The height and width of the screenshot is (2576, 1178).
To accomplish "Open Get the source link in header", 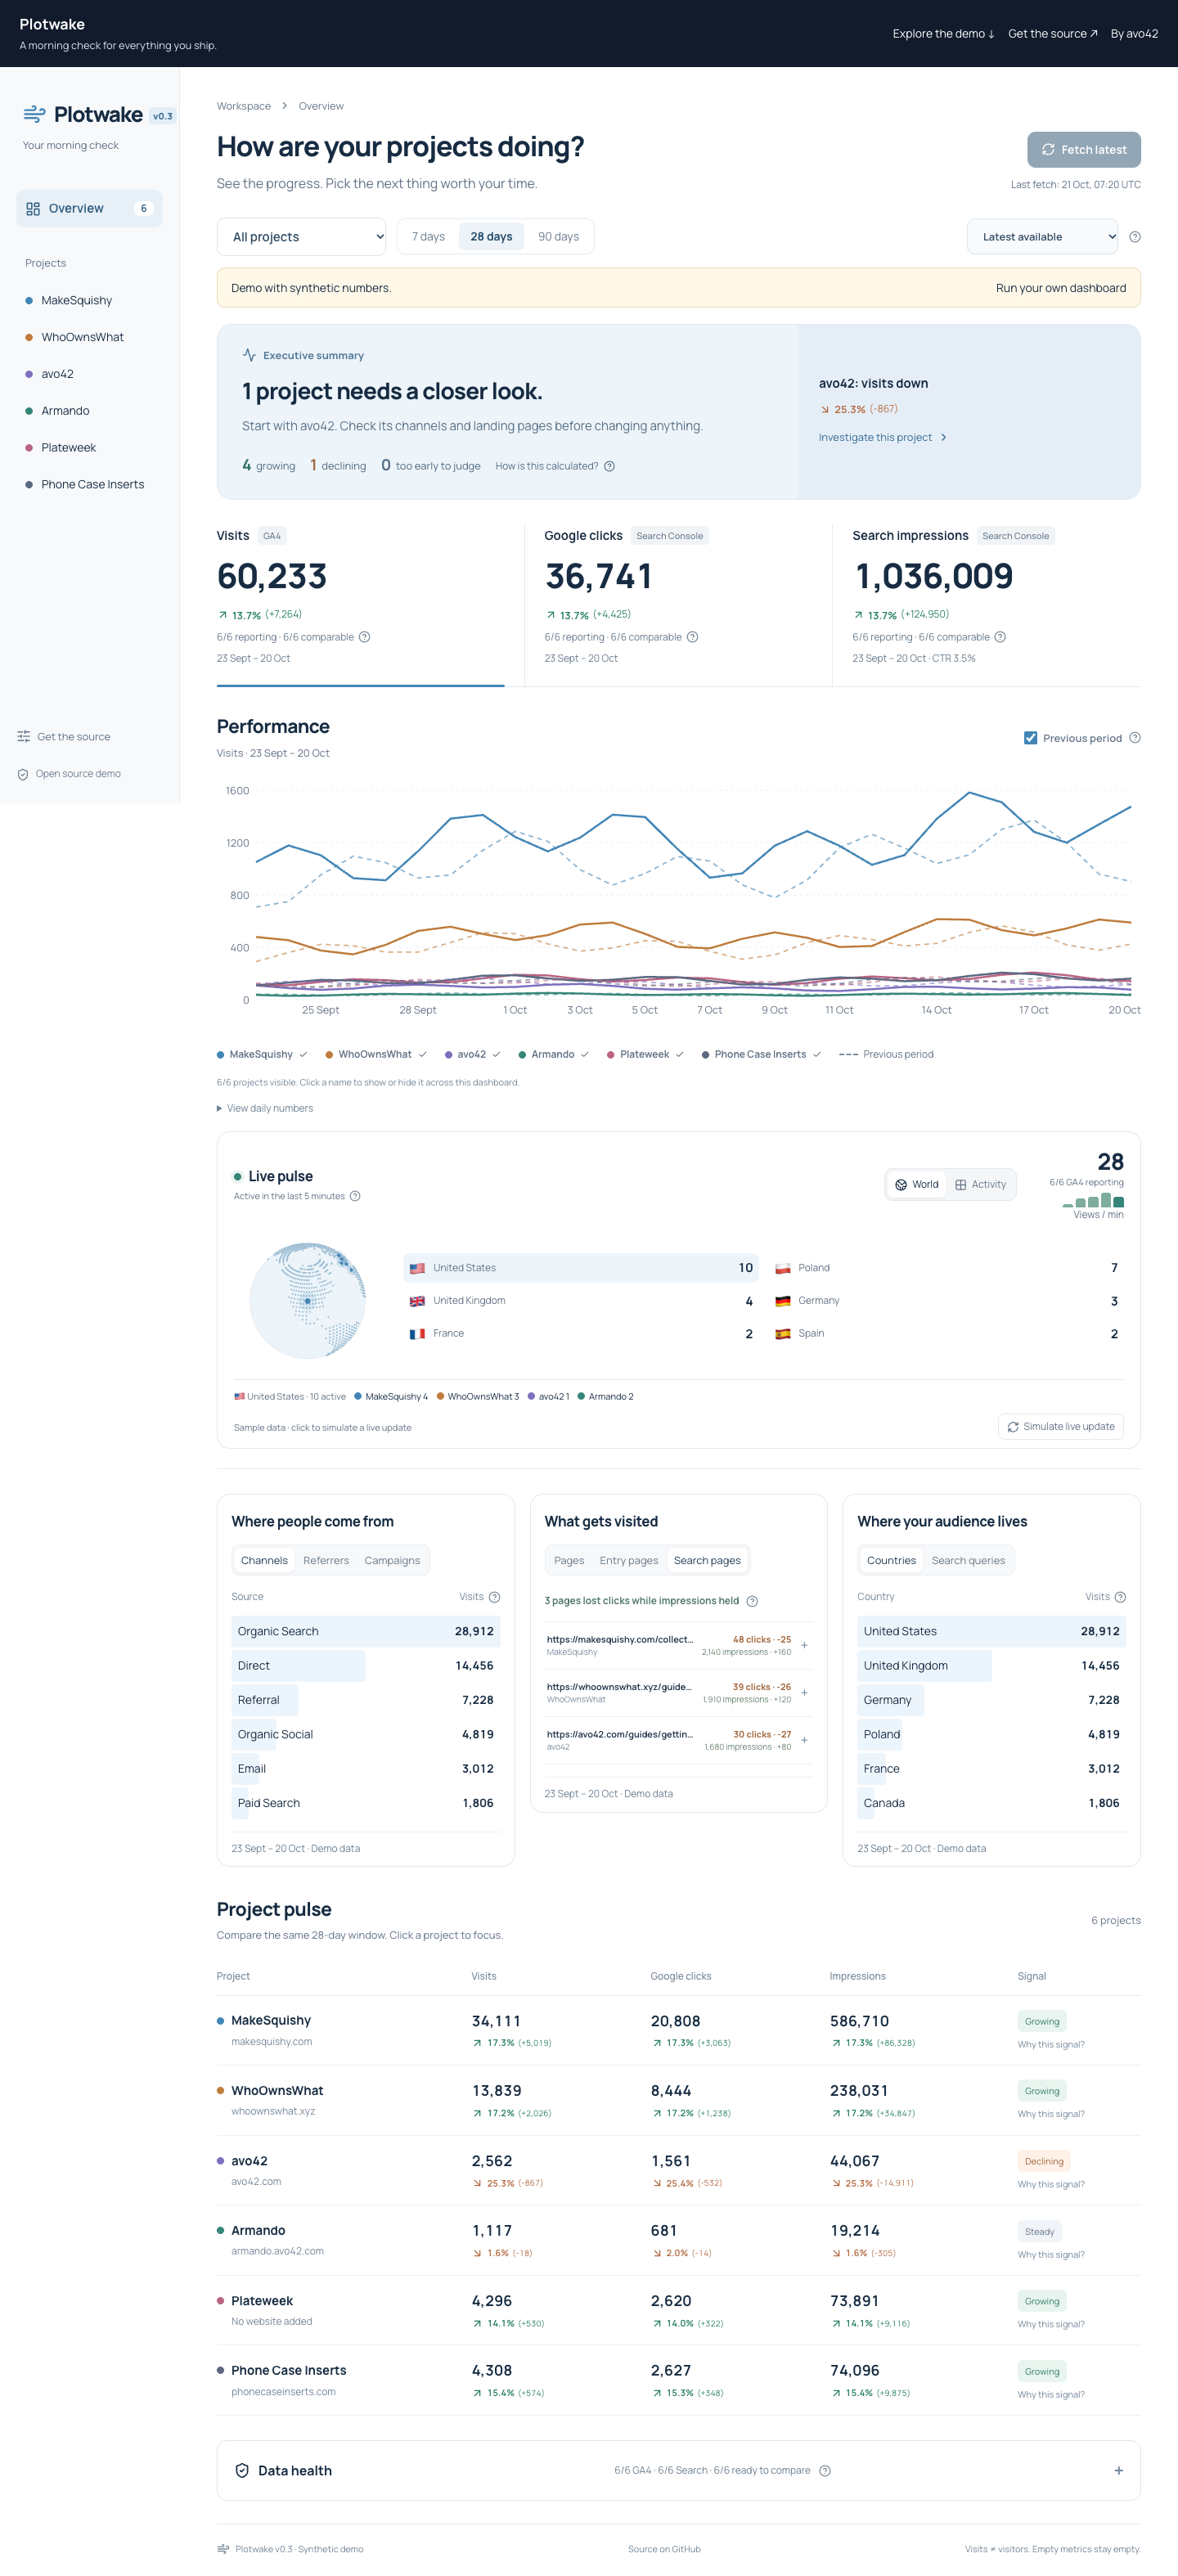I will click(1052, 34).
